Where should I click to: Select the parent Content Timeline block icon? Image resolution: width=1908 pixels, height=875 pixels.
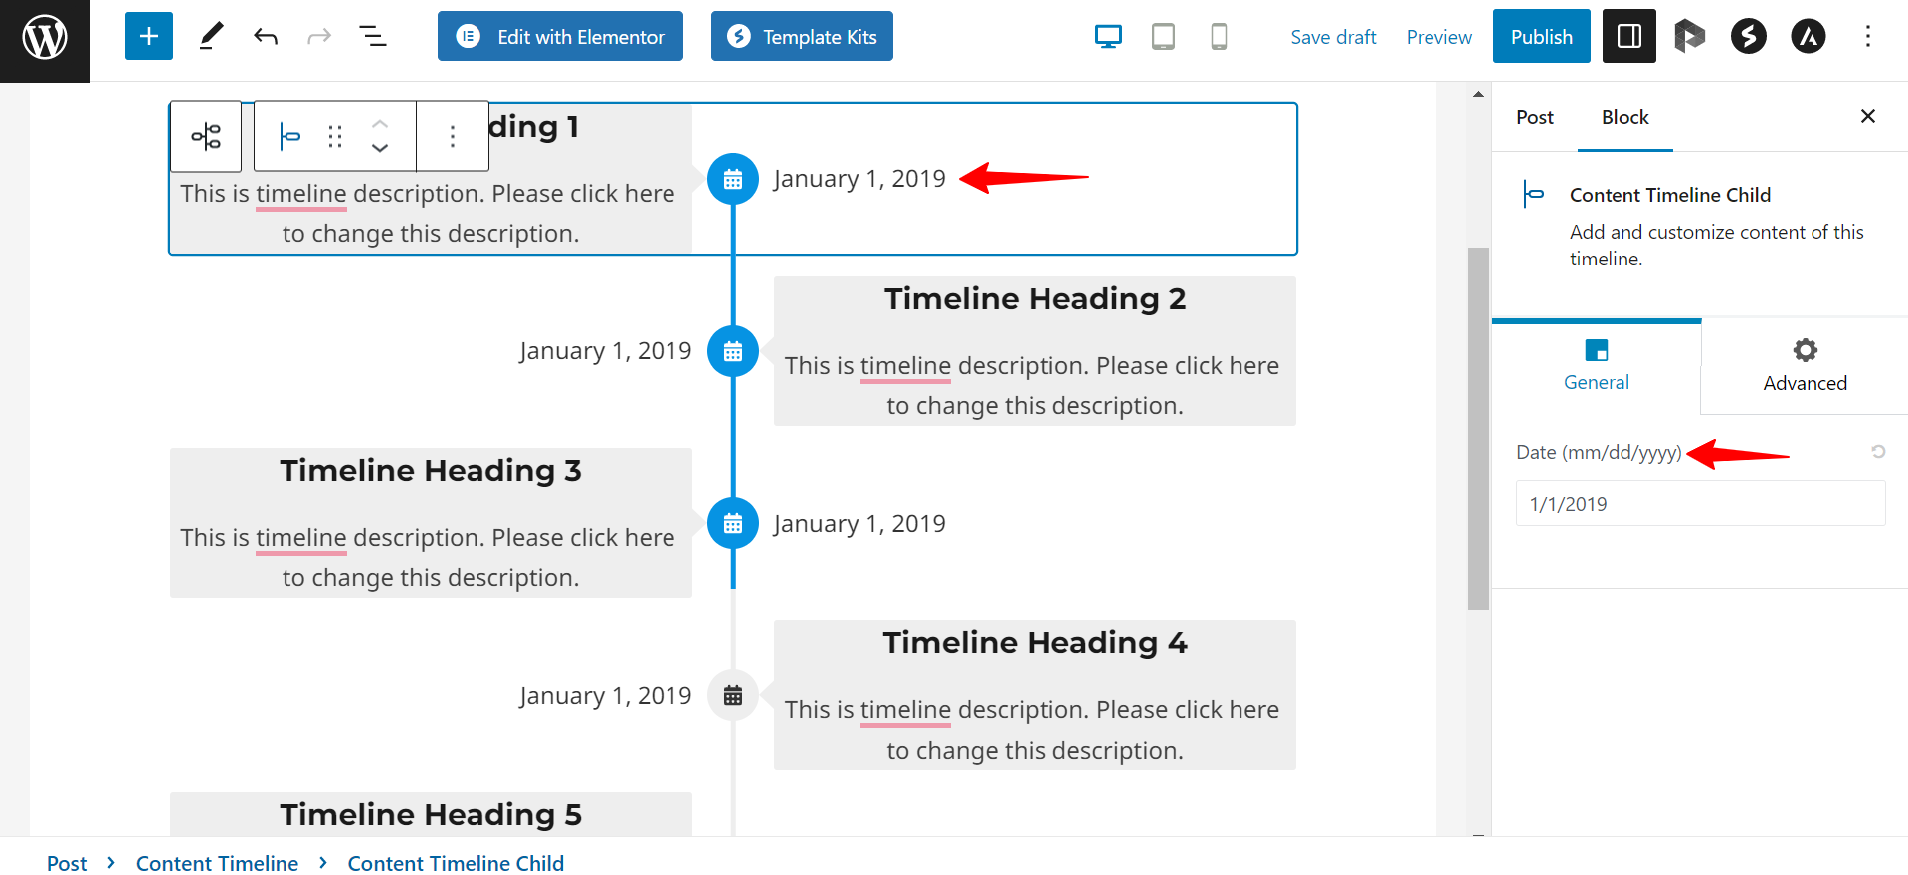pos(206,136)
